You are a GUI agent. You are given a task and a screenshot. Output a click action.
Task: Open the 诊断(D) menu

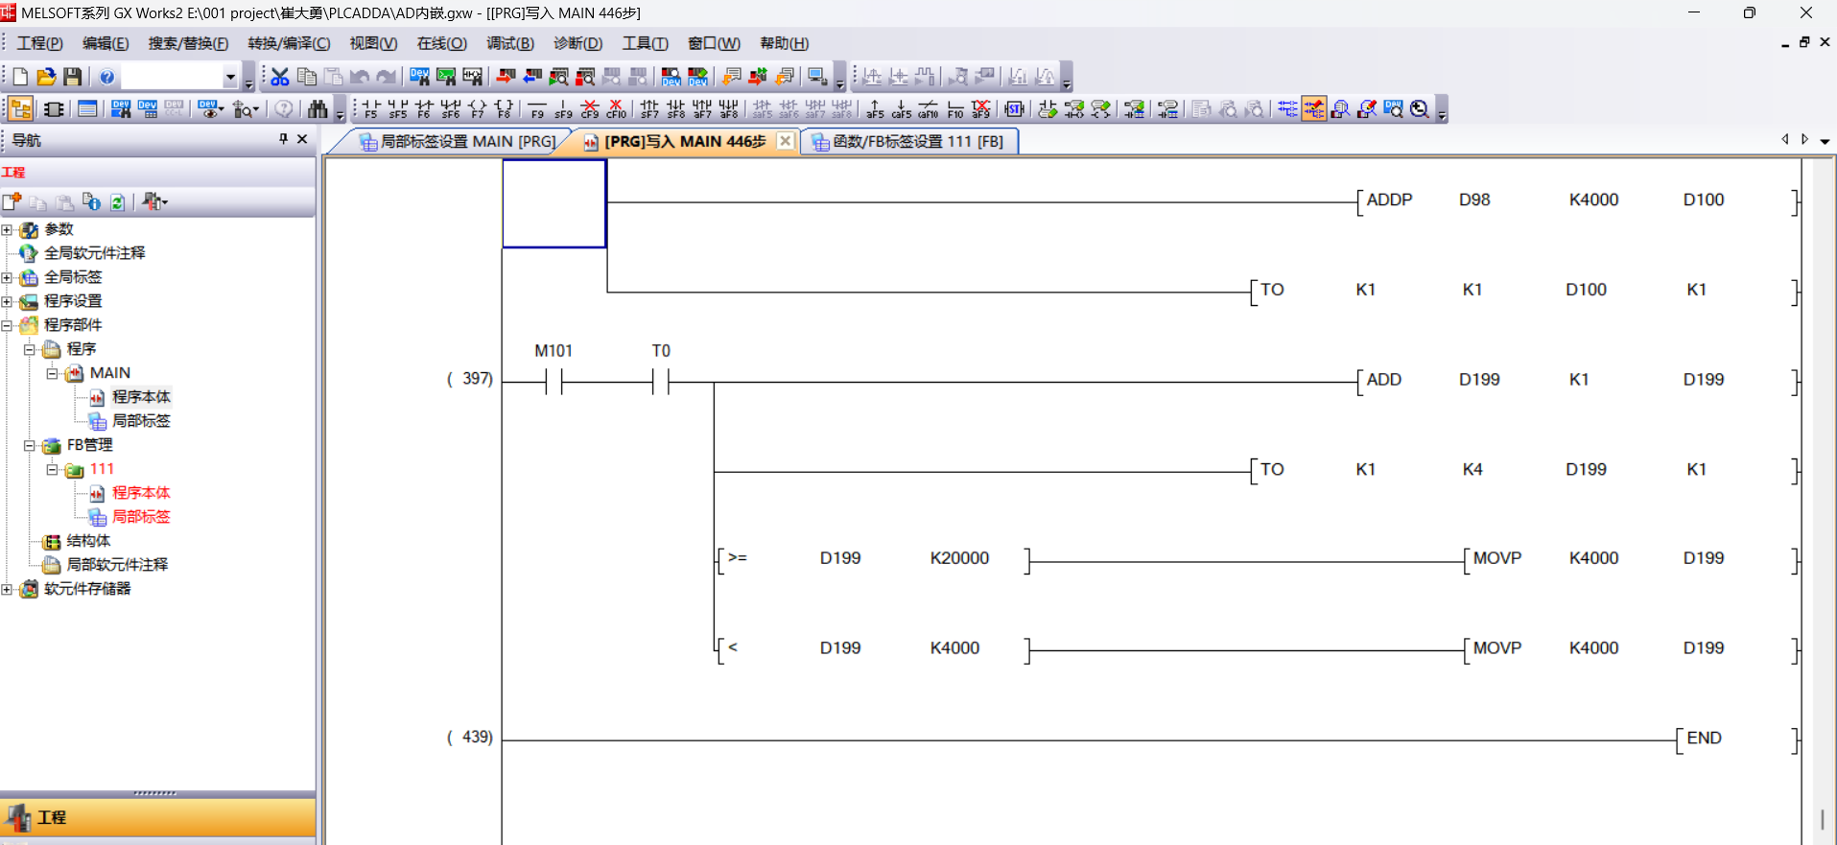(x=577, y=43)
